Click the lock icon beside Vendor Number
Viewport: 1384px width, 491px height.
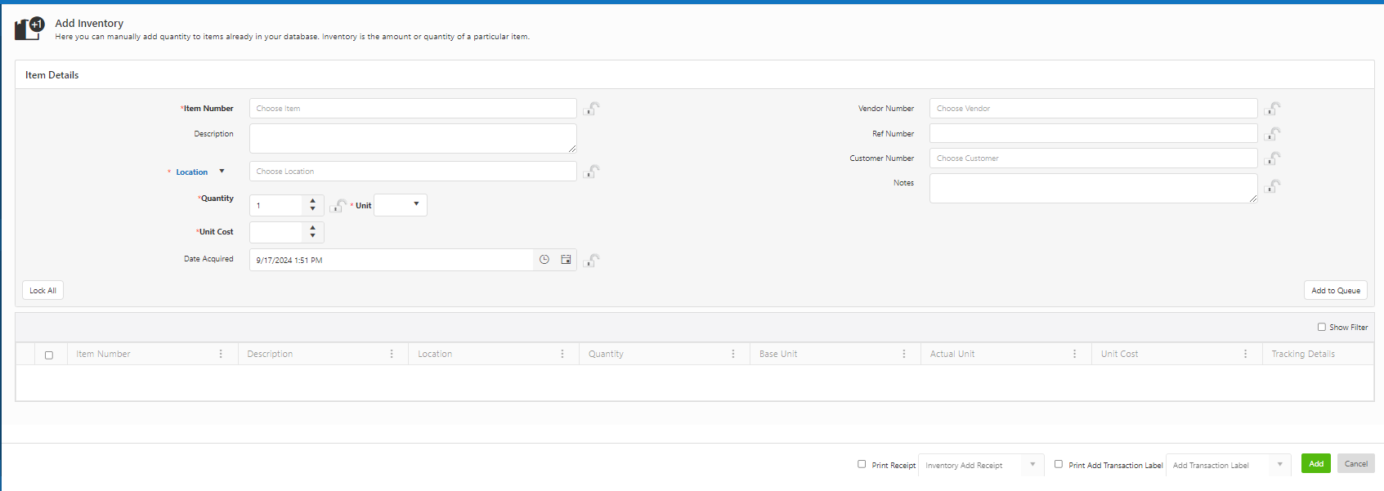[1272, 109]
